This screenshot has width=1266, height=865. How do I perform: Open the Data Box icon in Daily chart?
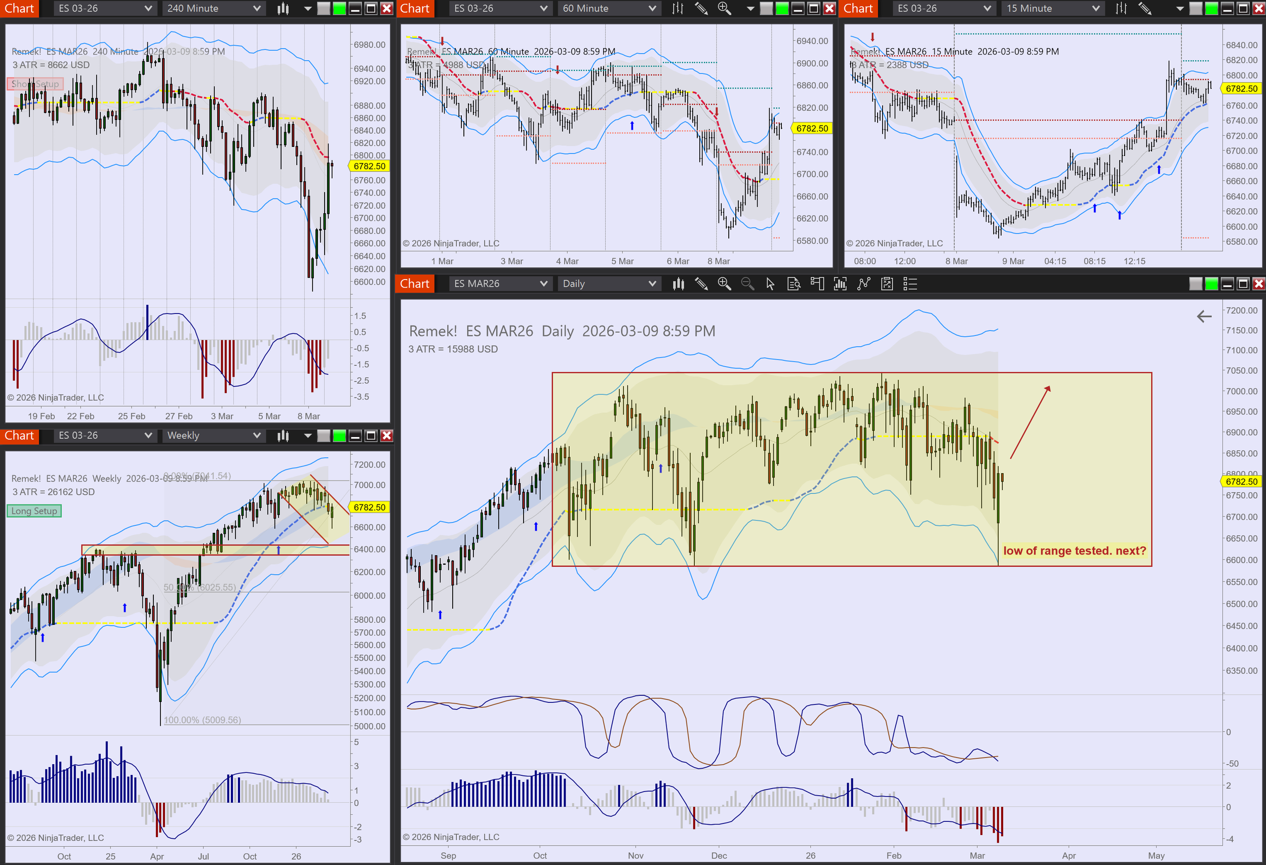click(794, 284)
